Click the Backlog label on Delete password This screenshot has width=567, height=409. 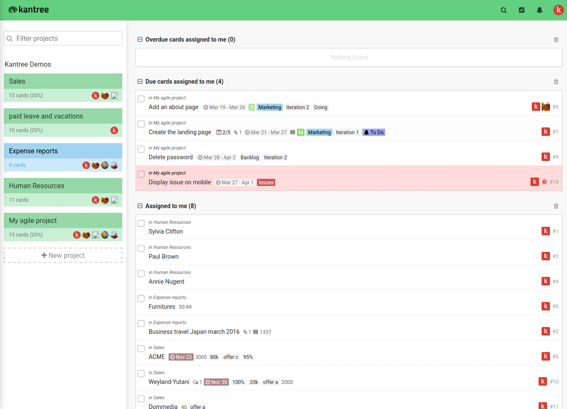click(250, 158)
